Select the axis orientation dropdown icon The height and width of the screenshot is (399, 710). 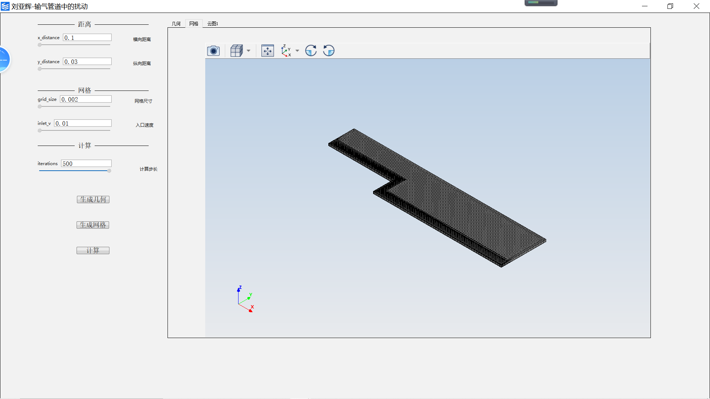[x=297, y=51]
